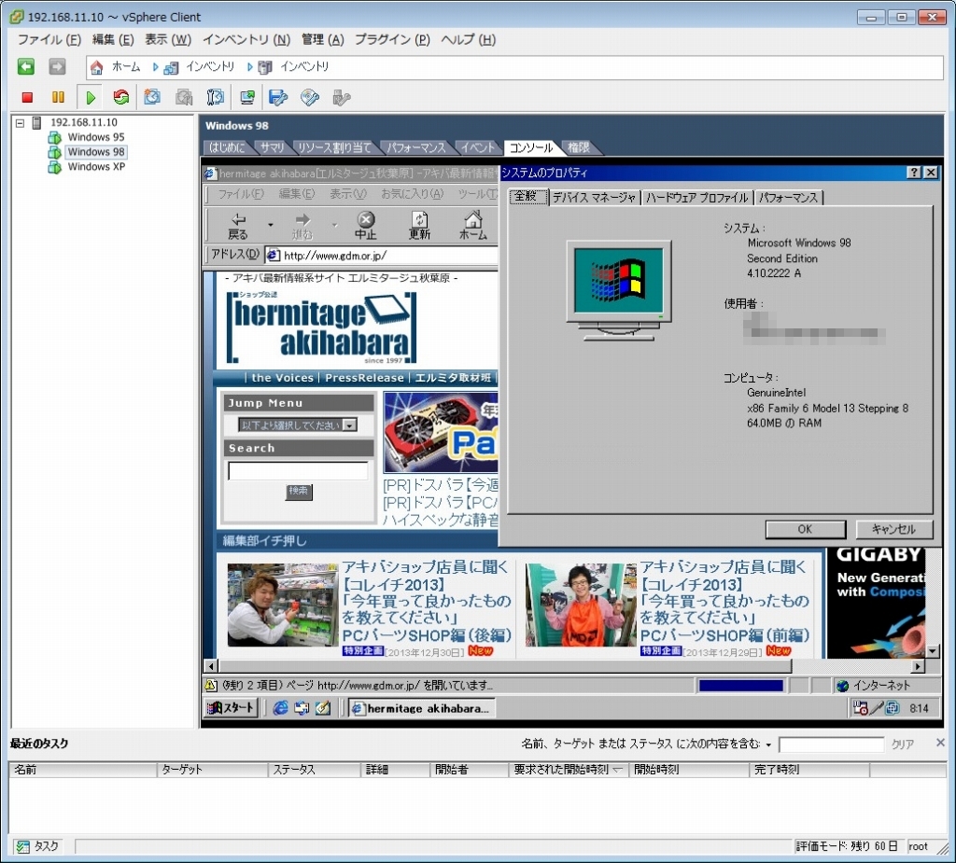Open PressRelease link on hermitage site
Viewport: 956px width, 863px height.
[x=364, y=378]
